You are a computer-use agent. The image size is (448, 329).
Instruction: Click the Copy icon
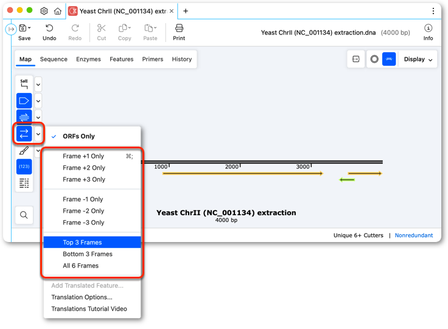(123, 28)
